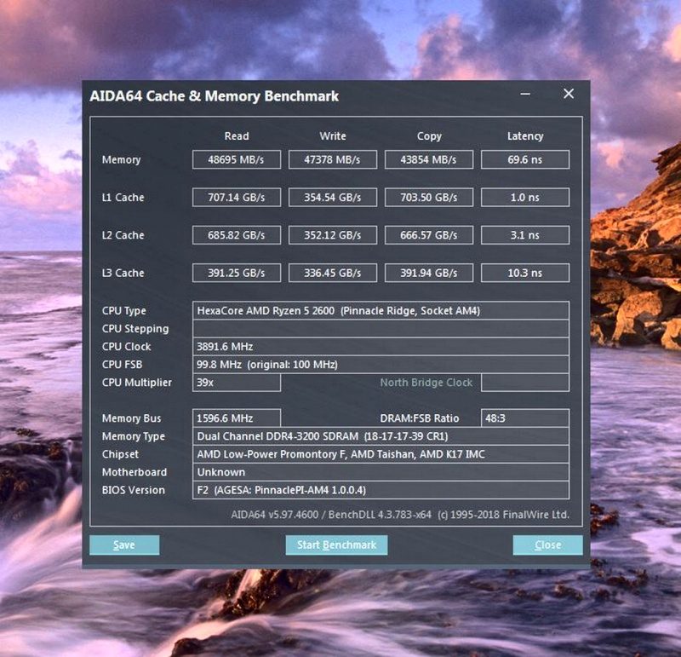The width and height of the screenshot is (681, 657).
Task: Click L1 Cache Copy 703.50 GB/s
Action: pos(429,198)
